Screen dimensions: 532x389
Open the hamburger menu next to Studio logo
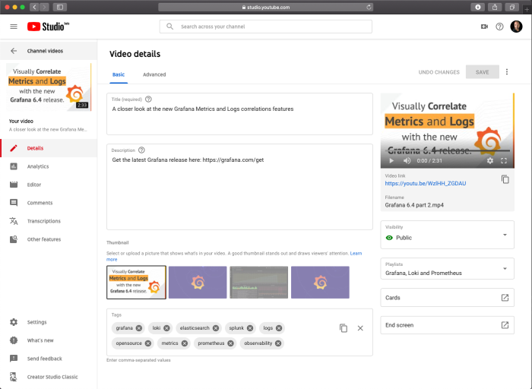click(14, 27)
